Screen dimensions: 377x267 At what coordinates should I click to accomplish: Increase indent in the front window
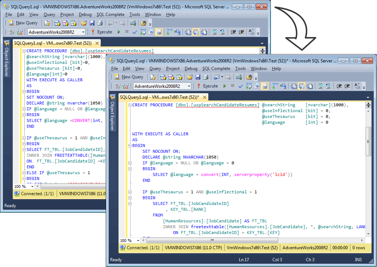pyautogui.click(x=347, y=86)
